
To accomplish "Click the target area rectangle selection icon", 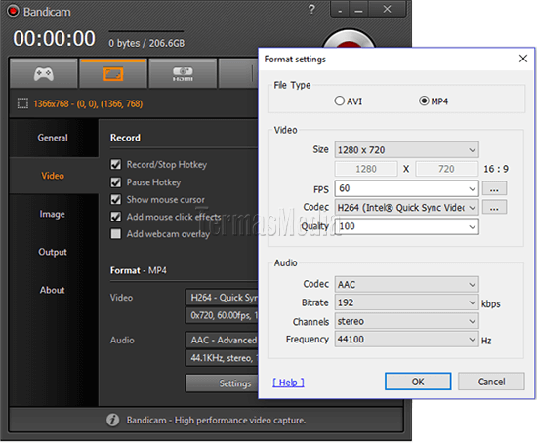I will [22, 103].
